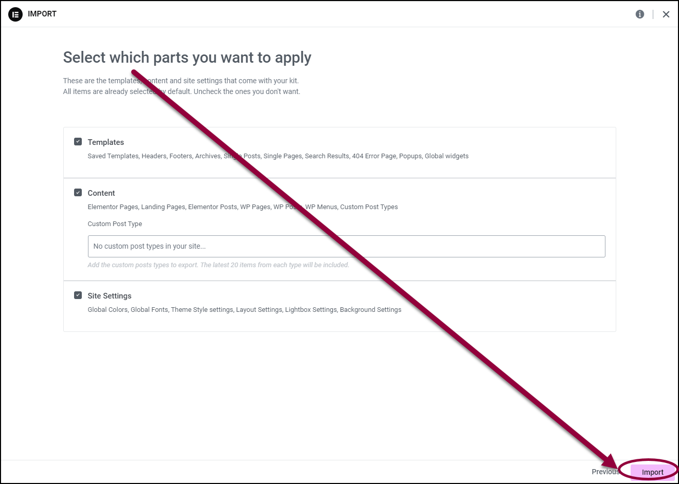Uncheck the Templates checkbox
This screenshot has height=484, width=679.
point(78,141)
